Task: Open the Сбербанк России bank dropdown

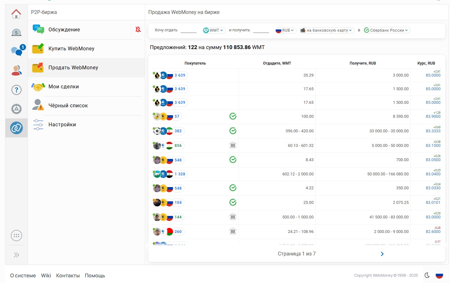Action: pos(387,30)
